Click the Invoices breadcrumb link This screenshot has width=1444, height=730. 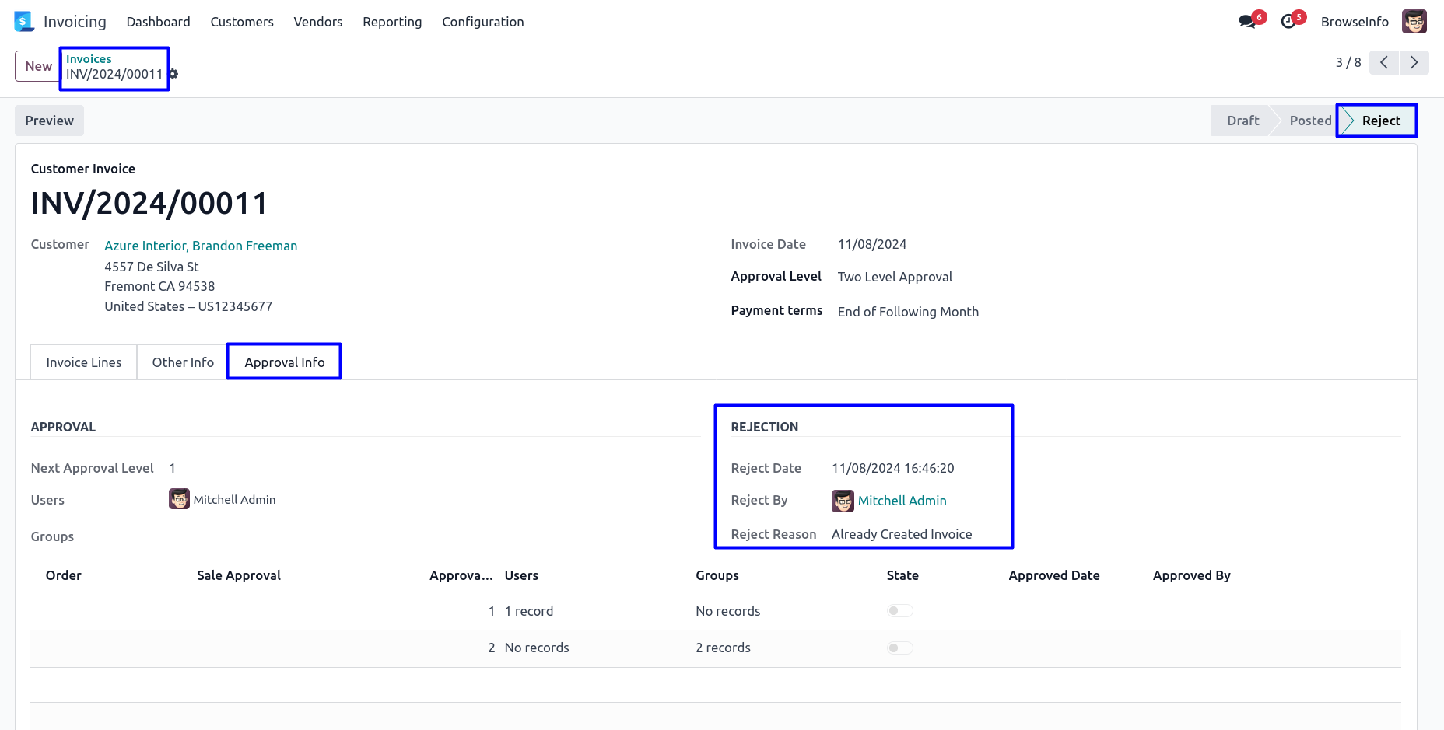[89, 59]
